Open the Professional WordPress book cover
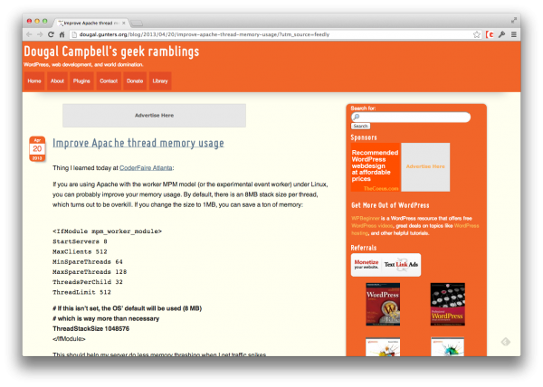Screen dimensions: 543x387 [x=447, y=304]
